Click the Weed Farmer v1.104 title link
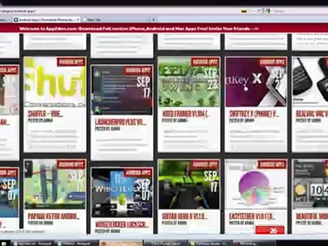The width and height of the screenshot is (328, 246). [187, 114]
